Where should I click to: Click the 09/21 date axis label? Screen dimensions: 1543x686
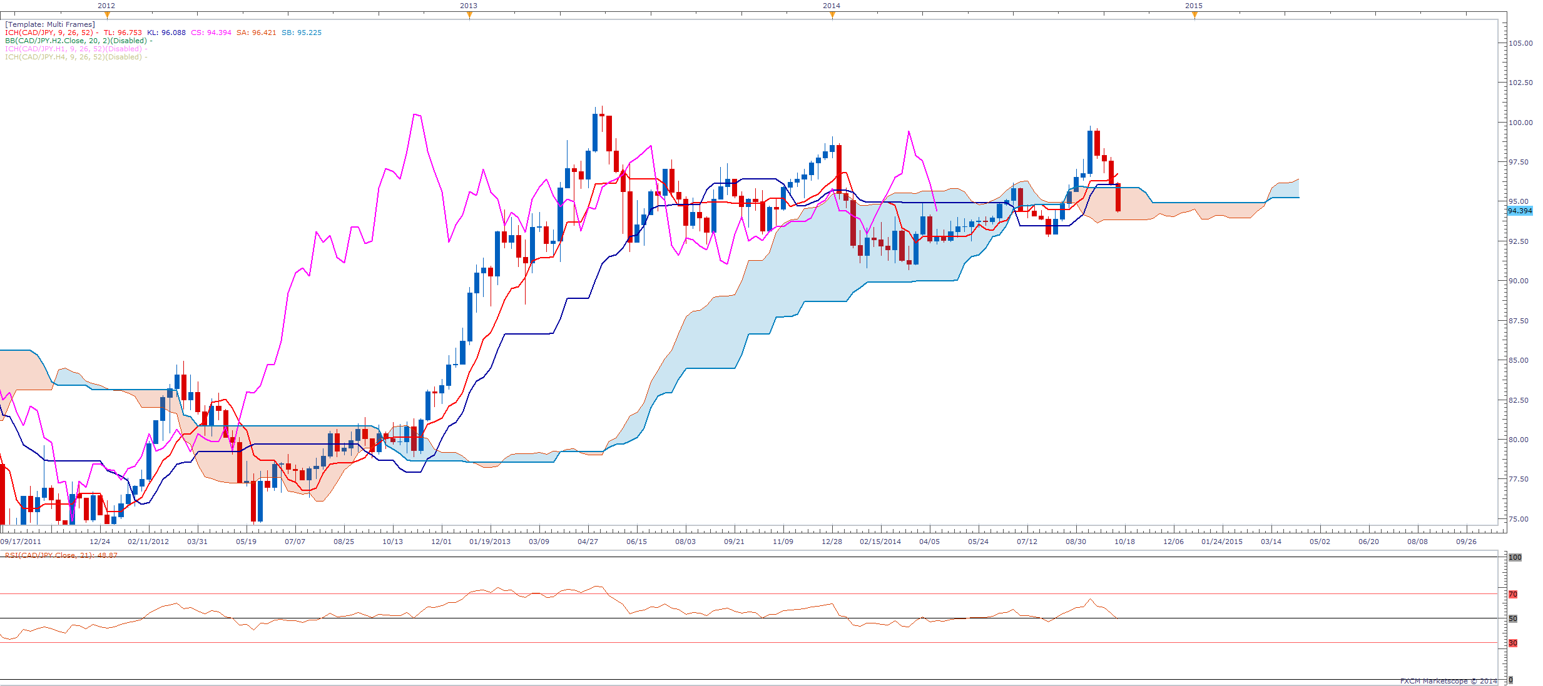(x=734, y=542)
